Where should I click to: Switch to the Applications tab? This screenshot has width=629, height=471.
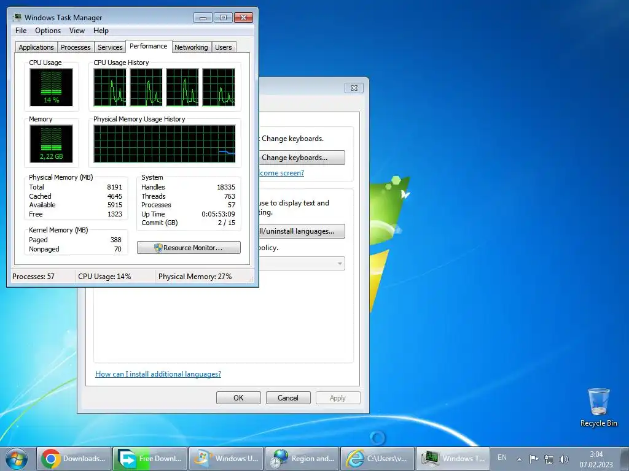(36, 47)
